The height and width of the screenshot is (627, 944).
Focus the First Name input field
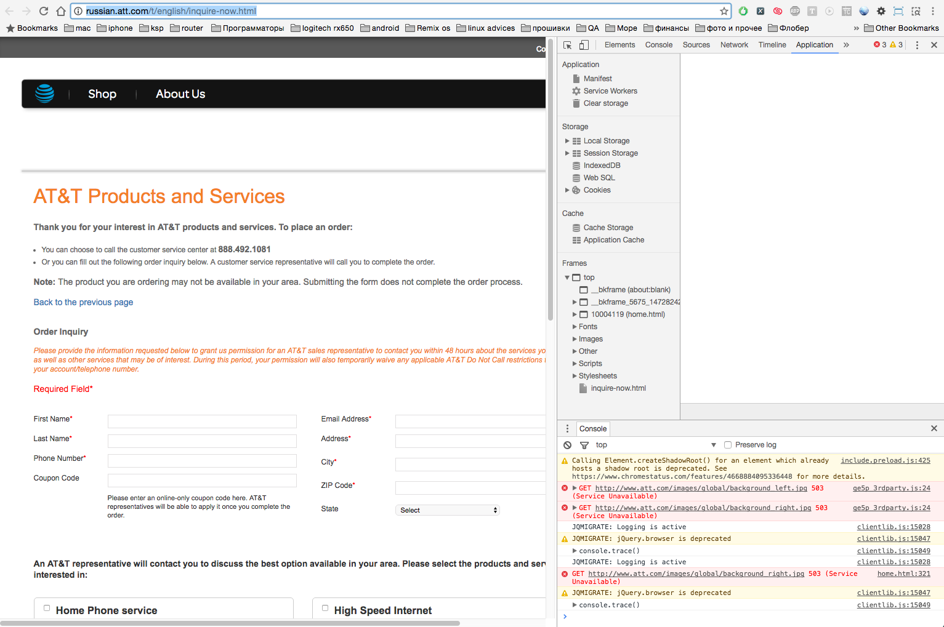coord(202,421)
